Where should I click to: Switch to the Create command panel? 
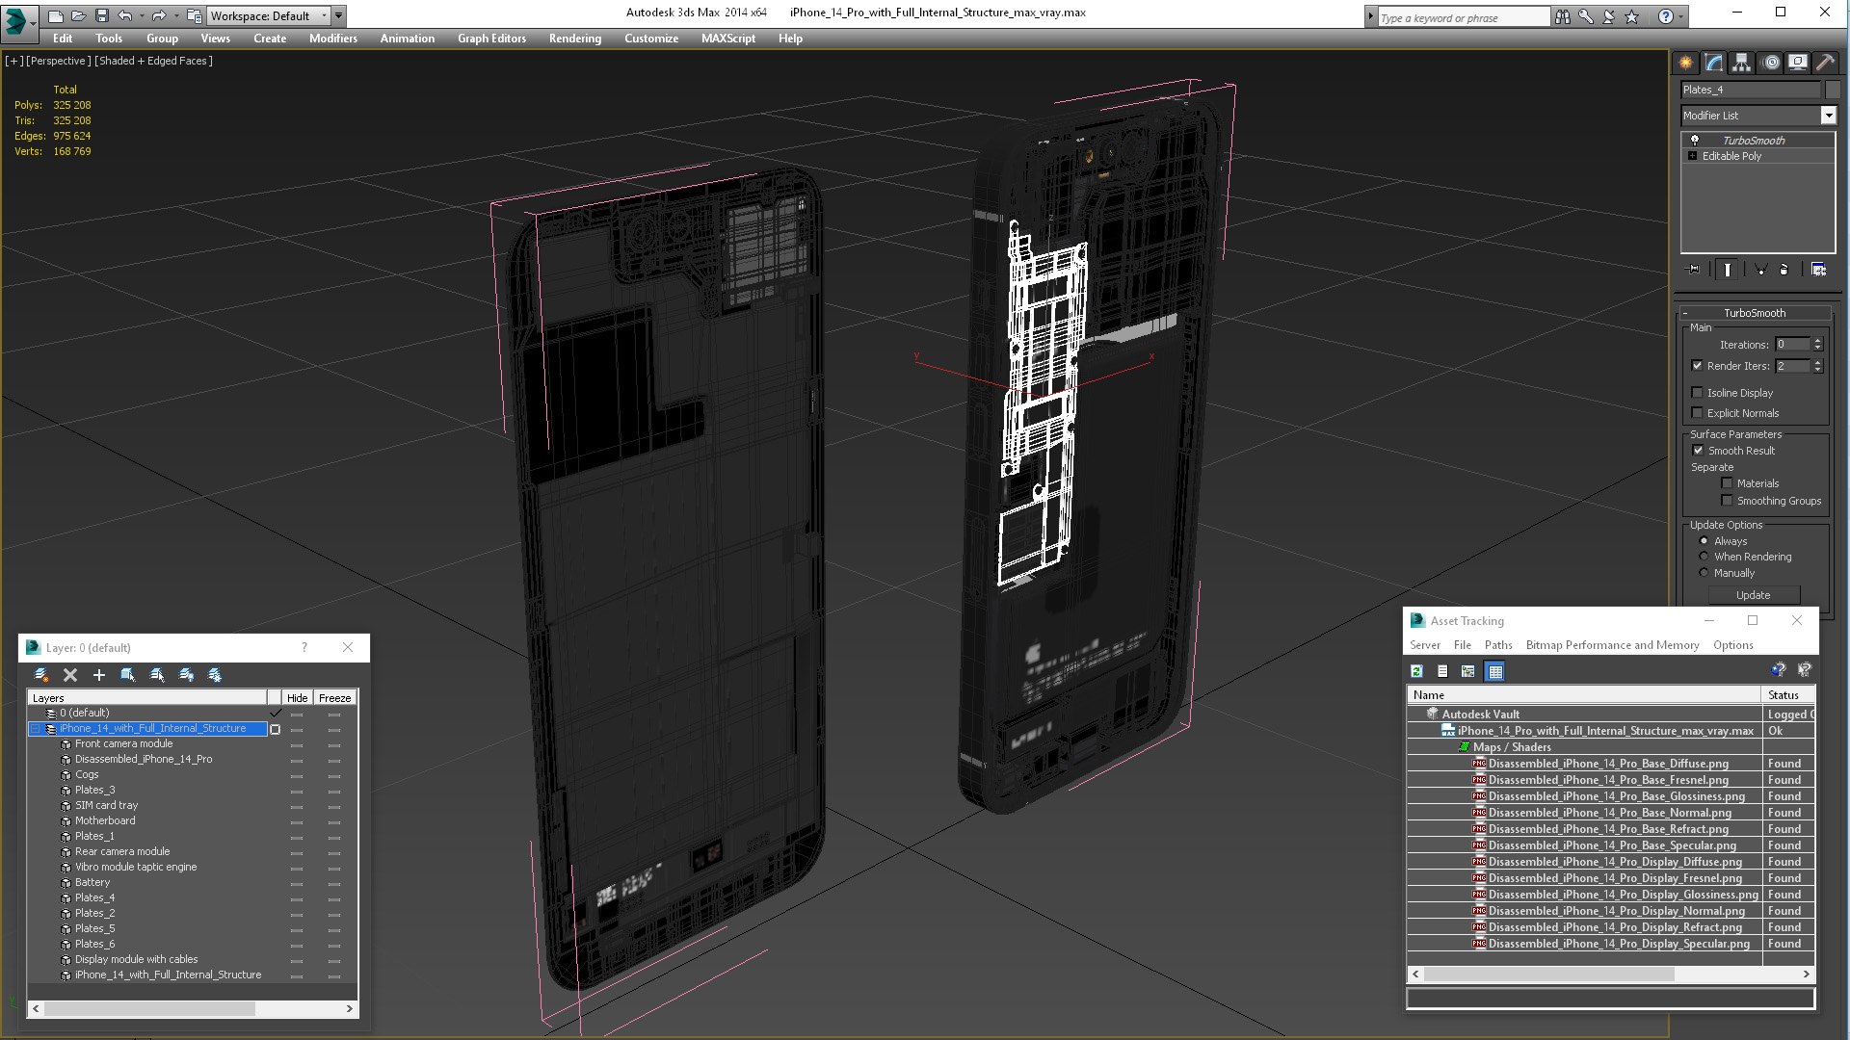(1686, 63)
